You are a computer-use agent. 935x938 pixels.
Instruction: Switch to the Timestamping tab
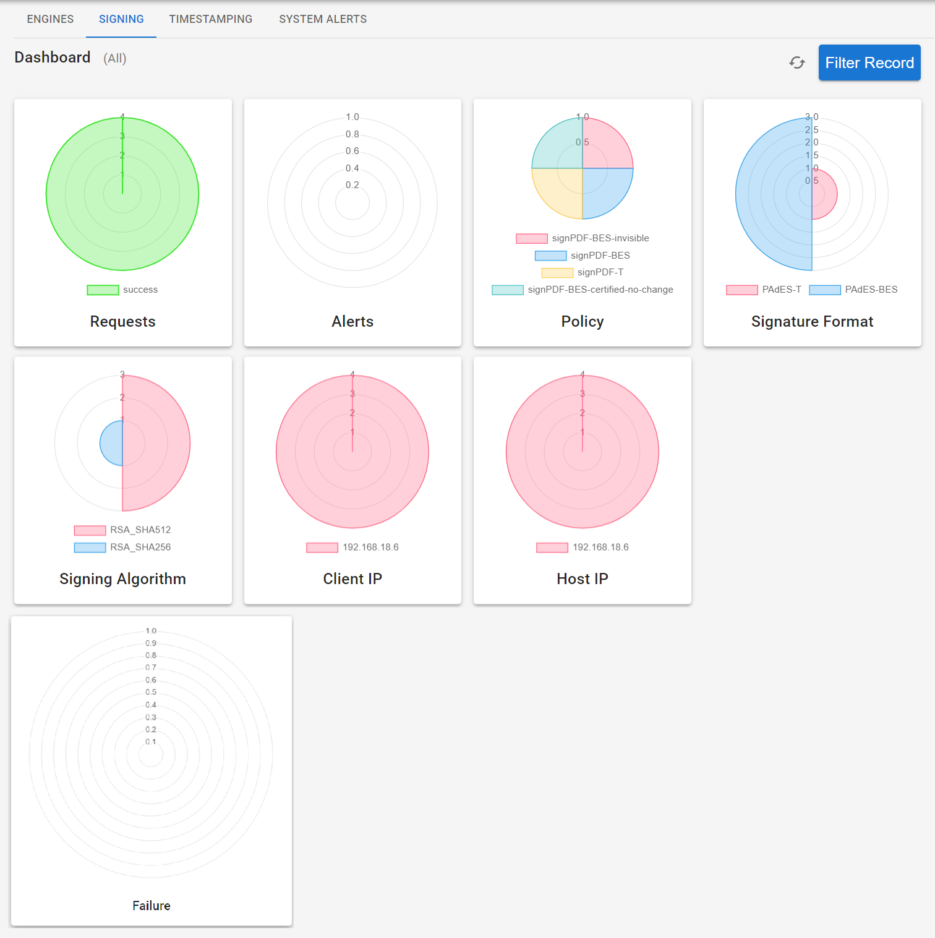(x=210, y=19)
